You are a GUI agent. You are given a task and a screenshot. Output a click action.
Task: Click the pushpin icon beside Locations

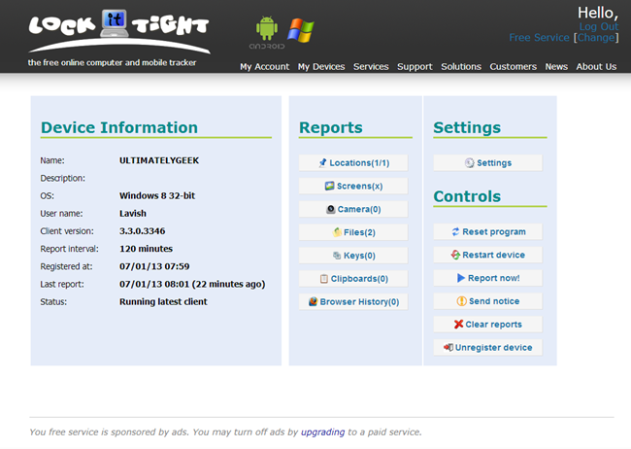322,163
